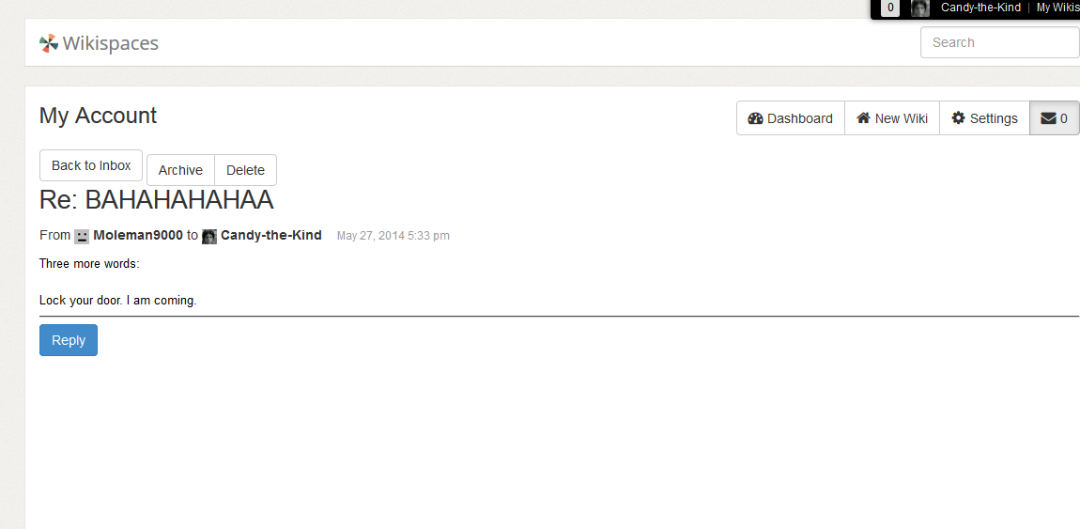This screenshot has width=1080, height=529.
Task: Open the Candy-the-Kind recipient profile link
Action: click(x=271, y=236)
